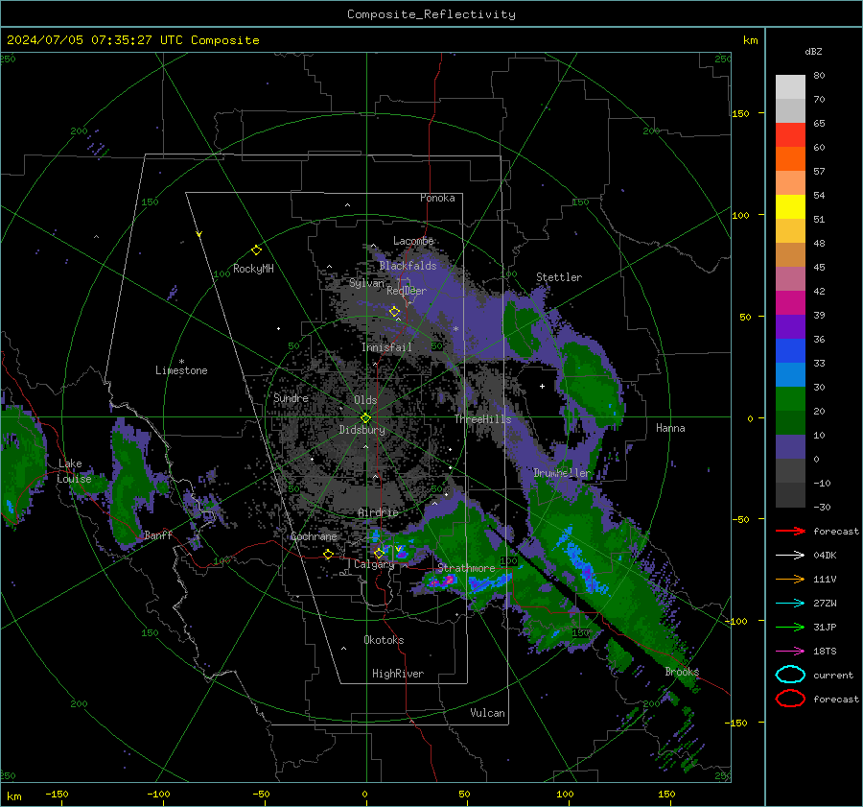Click the Vulcan label
863x807 pixels.
point(487,713)
